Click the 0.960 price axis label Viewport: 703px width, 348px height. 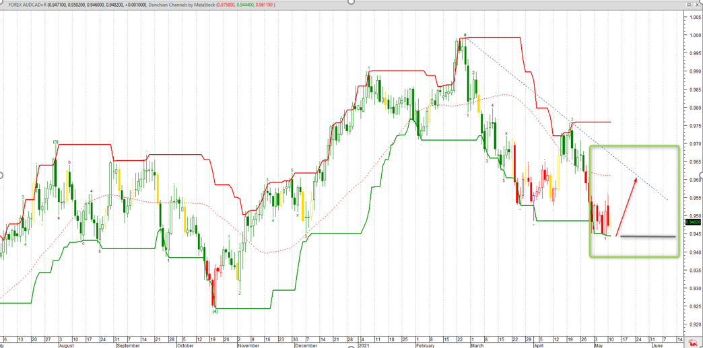[695, 180]
